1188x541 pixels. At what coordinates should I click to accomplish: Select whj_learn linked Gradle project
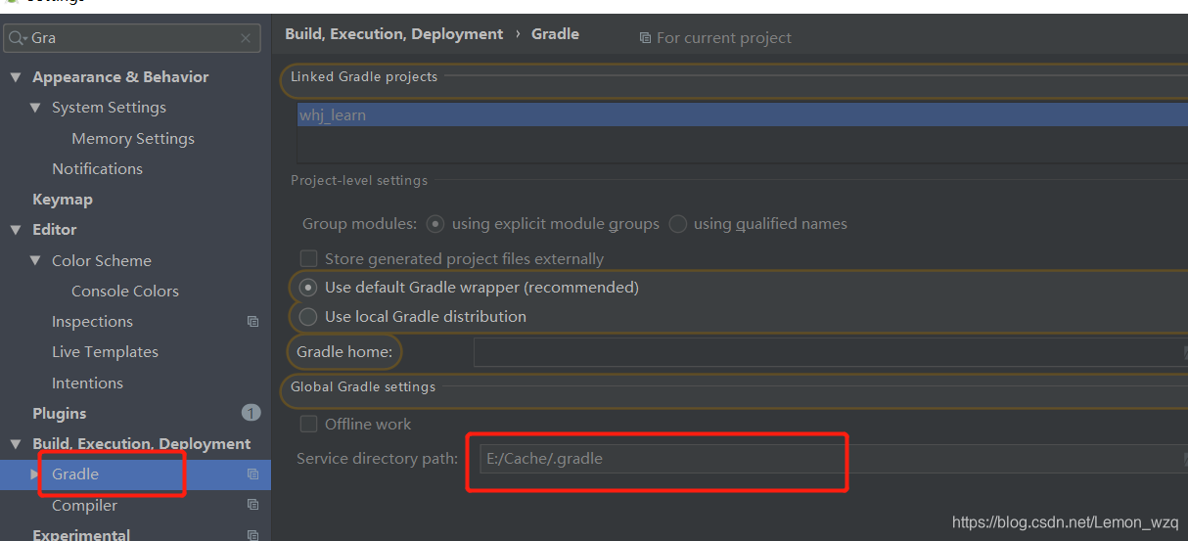click(x=743, y=115)
